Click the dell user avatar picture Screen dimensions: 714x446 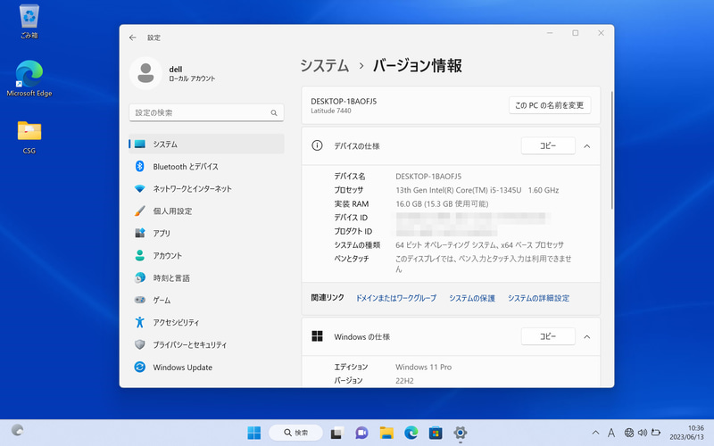(145, 73)
